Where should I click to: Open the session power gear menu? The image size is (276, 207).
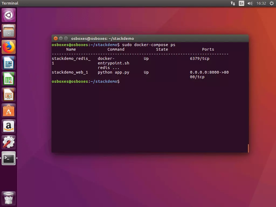pyautogui.click(x=272, y=3)
